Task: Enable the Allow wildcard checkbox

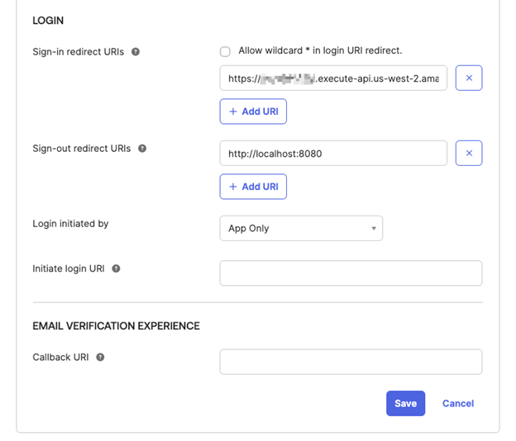Action: click(225, 51)
